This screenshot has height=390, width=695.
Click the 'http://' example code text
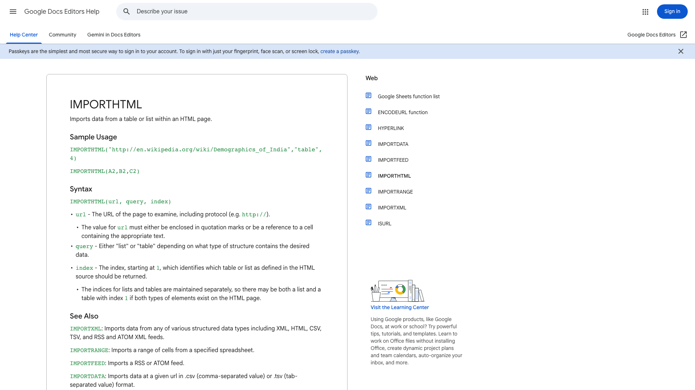point(254,214)
